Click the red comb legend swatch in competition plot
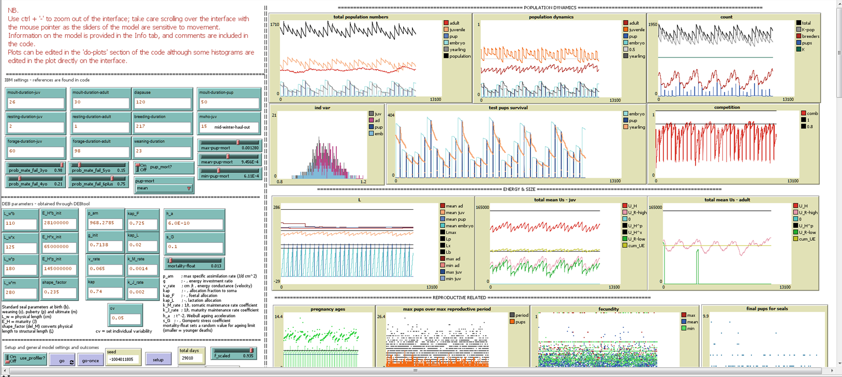Image resolution: width=842 pixels, height=377 pixels. (803, 113)
